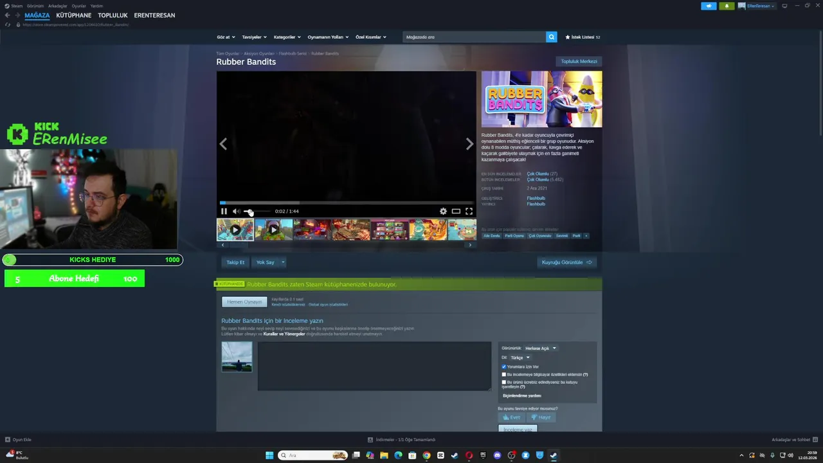Screen dimensions: 823x463
Task: Click the Takip Et button
Action: point(235,262)
